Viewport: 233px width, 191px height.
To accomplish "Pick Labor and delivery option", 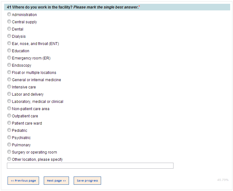I will tap(9, 94).
